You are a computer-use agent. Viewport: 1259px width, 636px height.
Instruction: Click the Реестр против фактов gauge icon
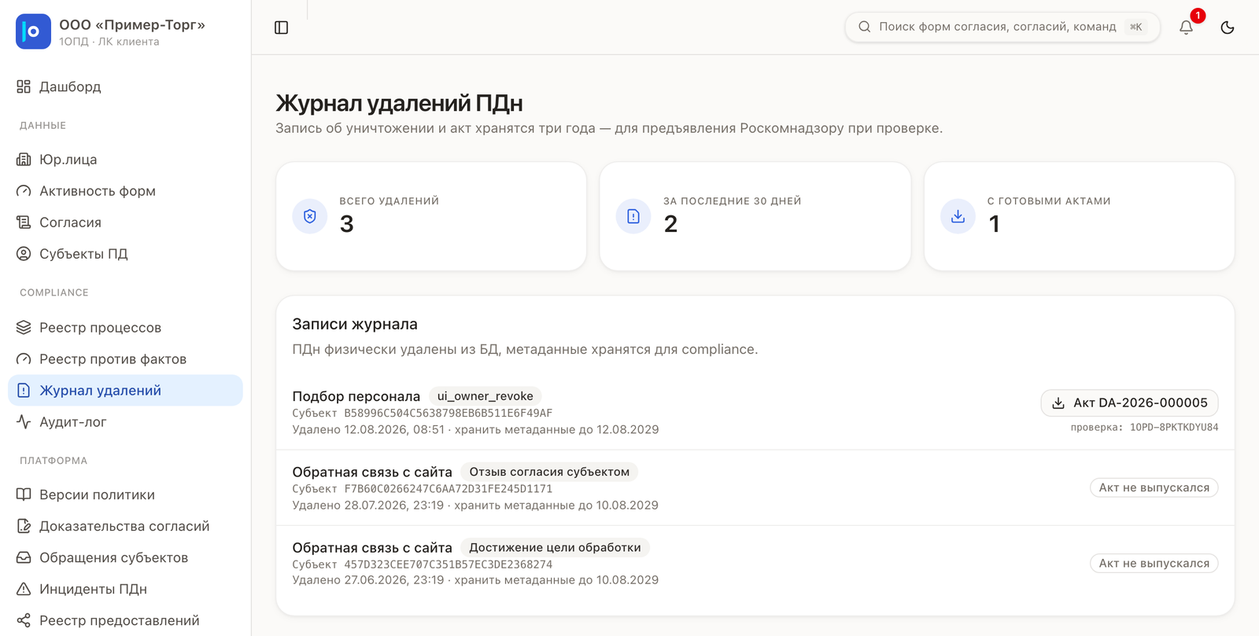pos(24,359)
